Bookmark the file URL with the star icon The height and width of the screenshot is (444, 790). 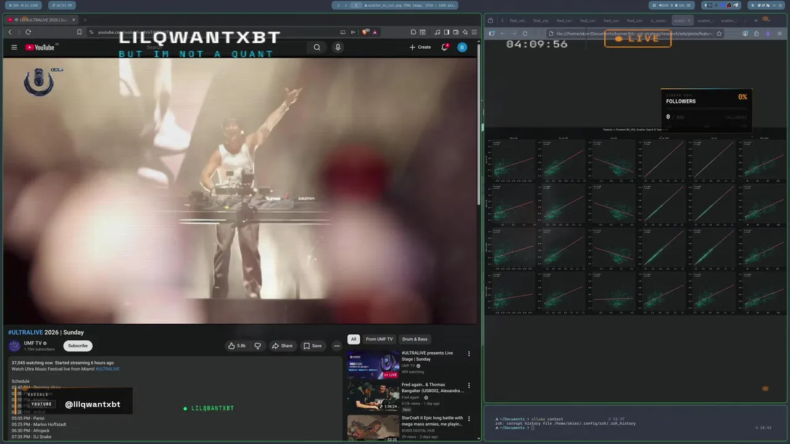coord(719,33)
